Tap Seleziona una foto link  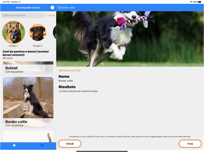[69, 70]
